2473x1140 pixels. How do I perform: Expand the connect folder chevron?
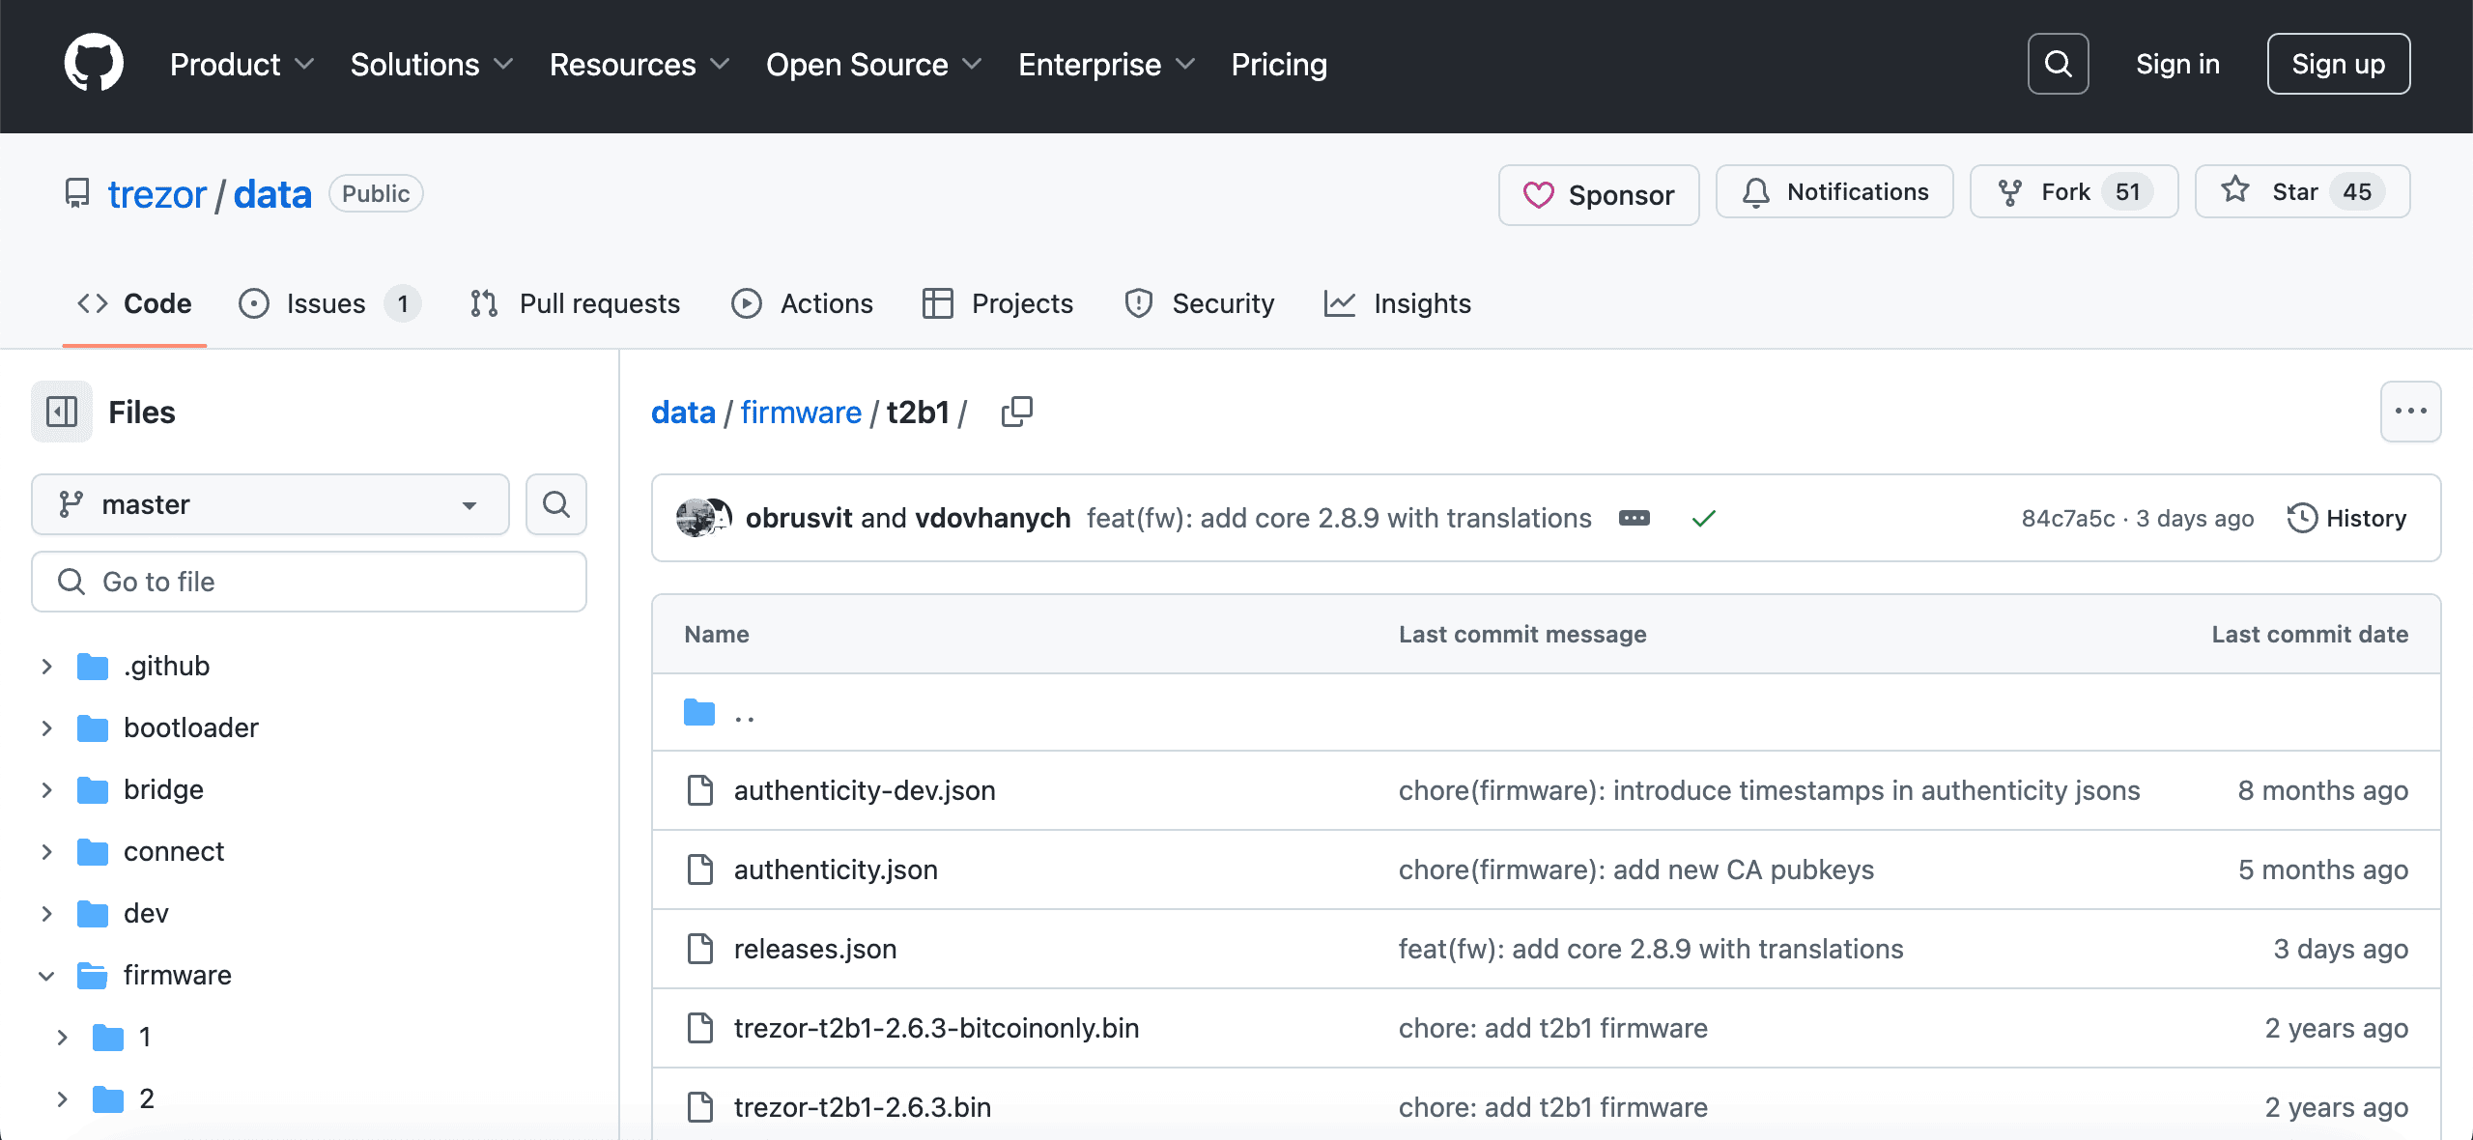pyautogui.click(x=46, y=852)
